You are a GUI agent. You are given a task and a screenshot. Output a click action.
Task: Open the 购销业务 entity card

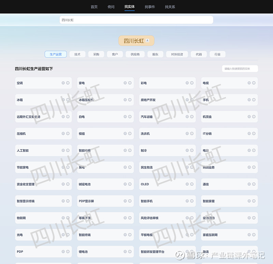(229, 167)
